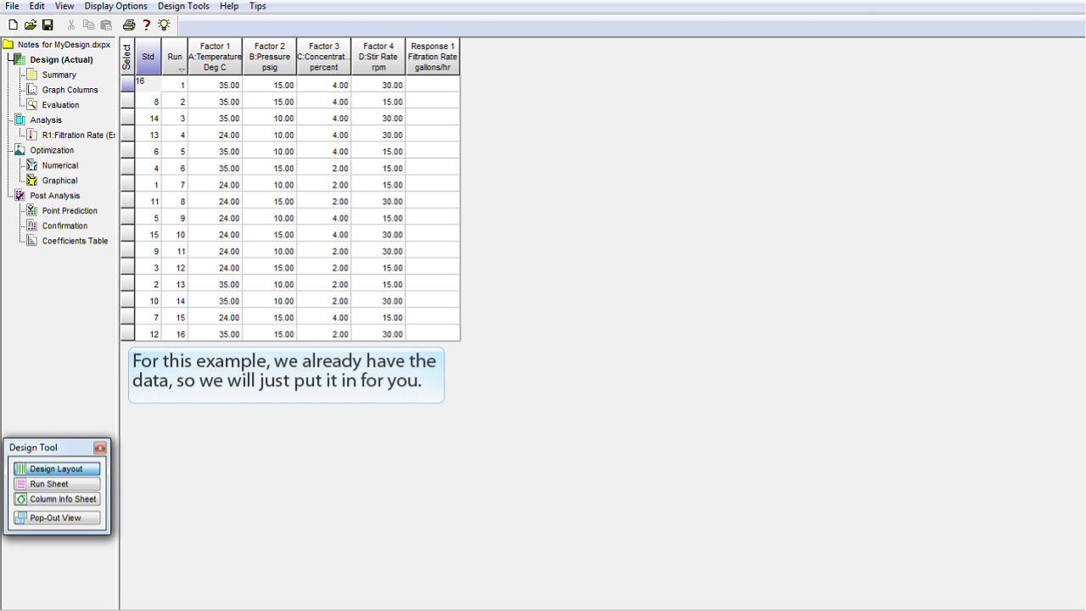The image size is (1086, 611).
Task: Open the Edit menu
Action: point(37,6)
